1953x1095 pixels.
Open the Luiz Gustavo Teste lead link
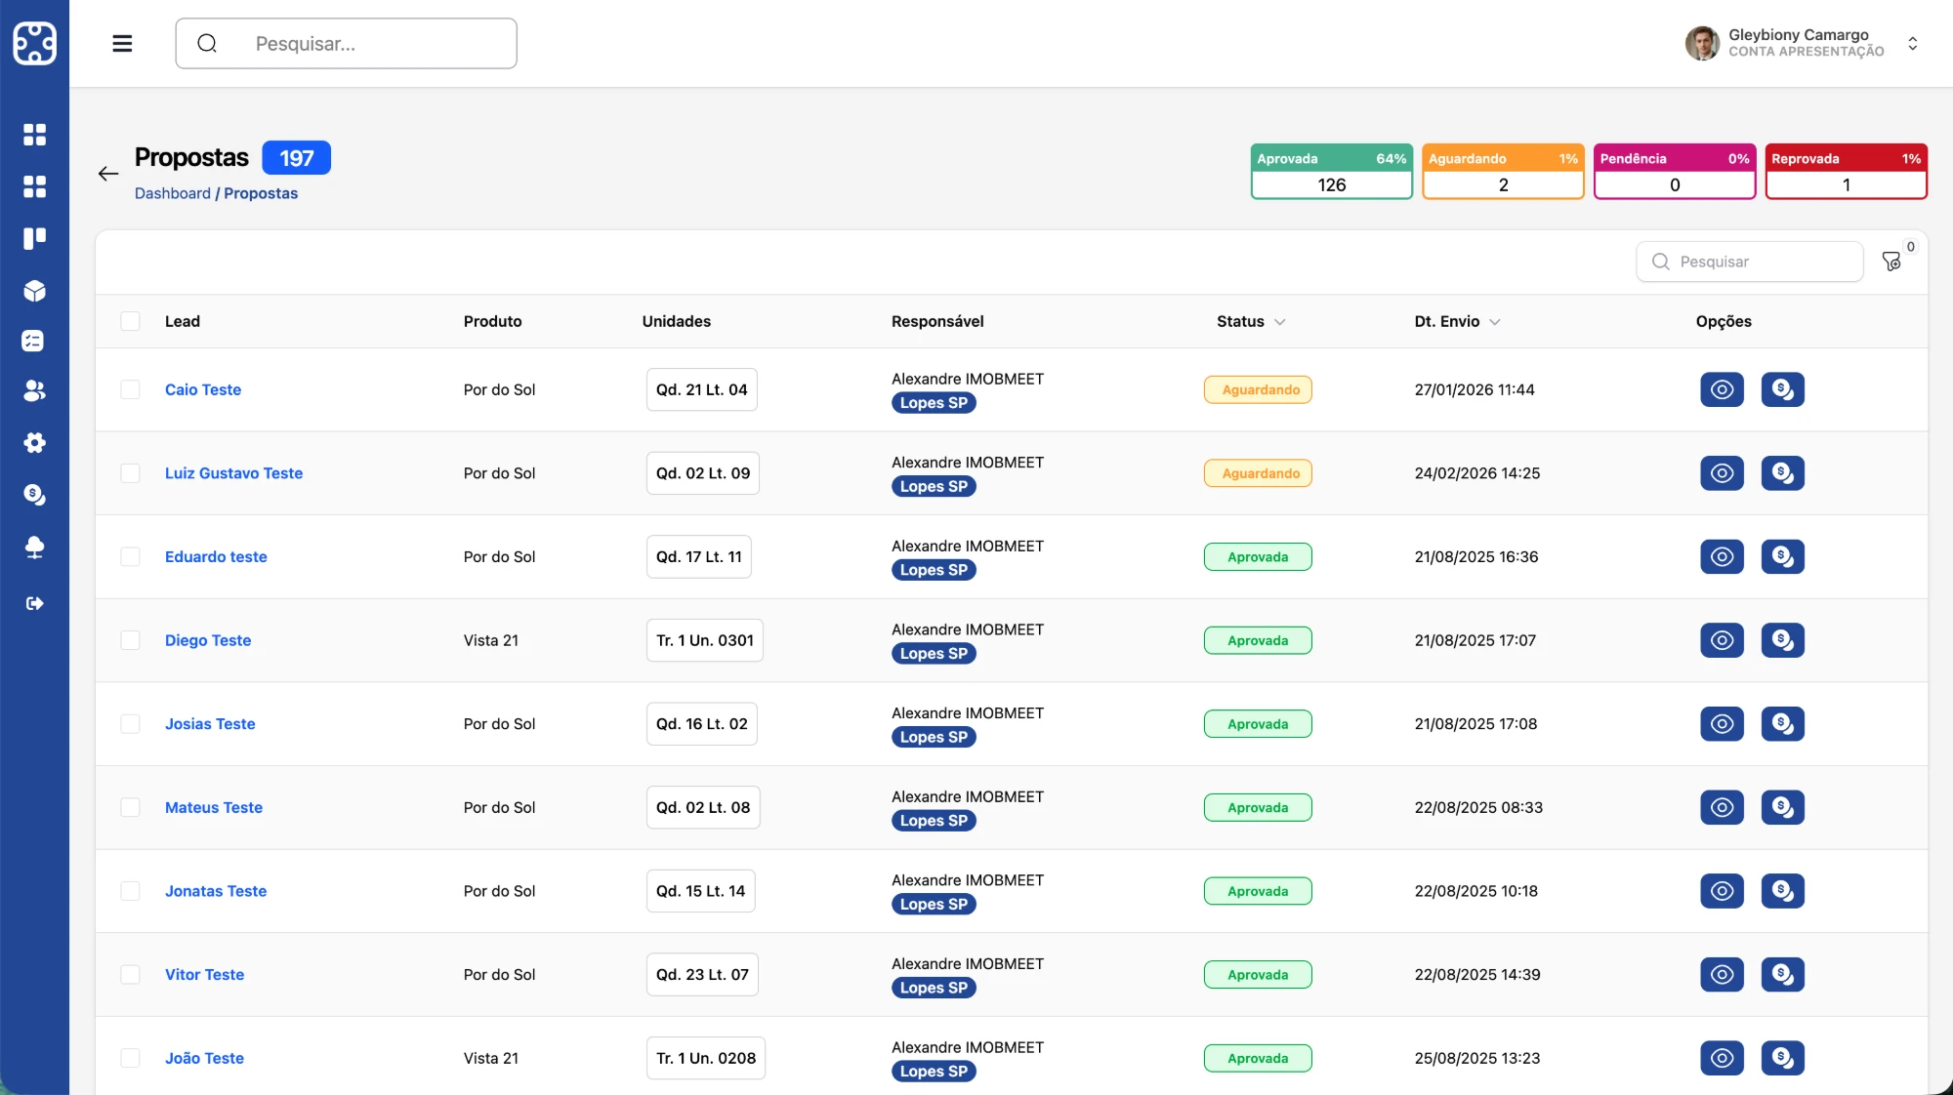(x=233, y=473)
